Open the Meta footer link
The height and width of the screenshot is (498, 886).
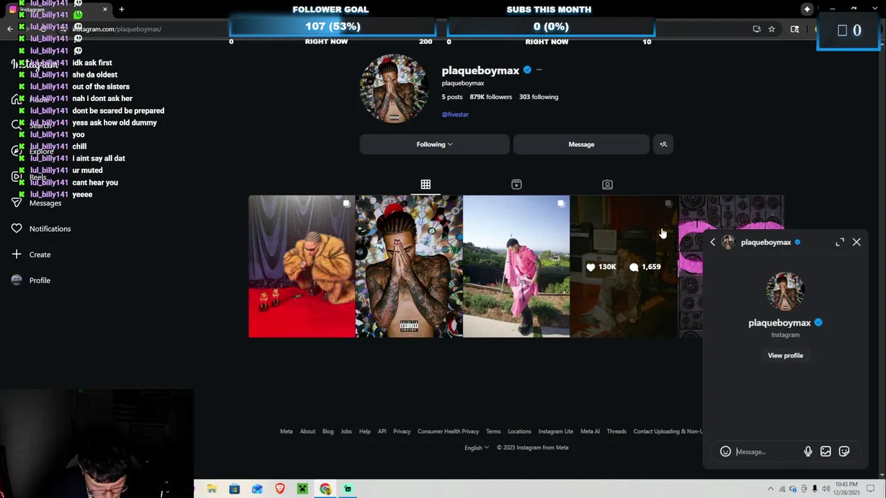pos(286,432)
